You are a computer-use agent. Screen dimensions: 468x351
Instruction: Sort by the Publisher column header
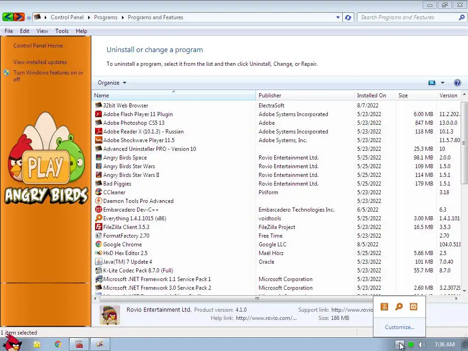click(305, 96)
